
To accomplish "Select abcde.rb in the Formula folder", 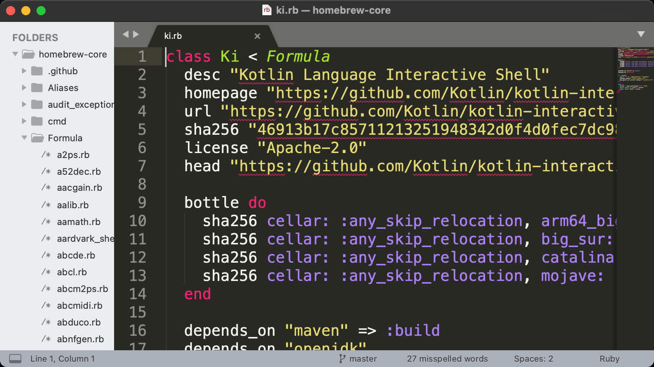I will click(x=76, y=255).
